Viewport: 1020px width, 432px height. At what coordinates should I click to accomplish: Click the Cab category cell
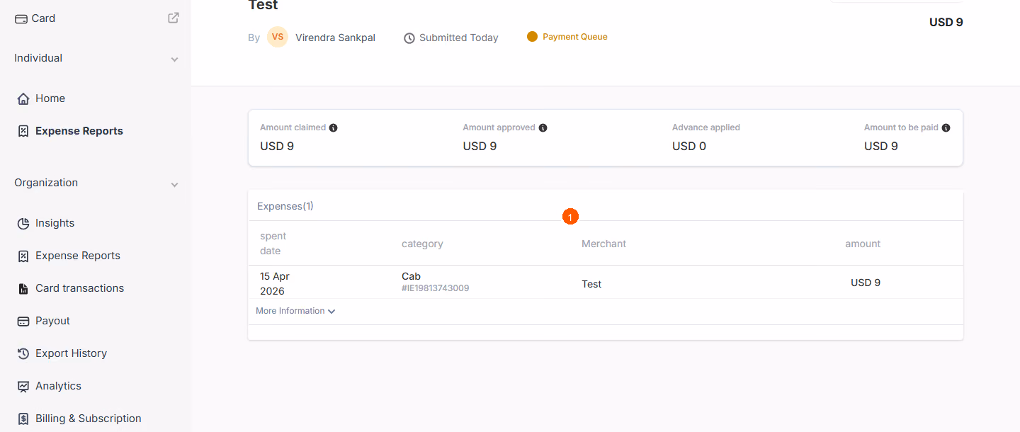tap(411, 276)
